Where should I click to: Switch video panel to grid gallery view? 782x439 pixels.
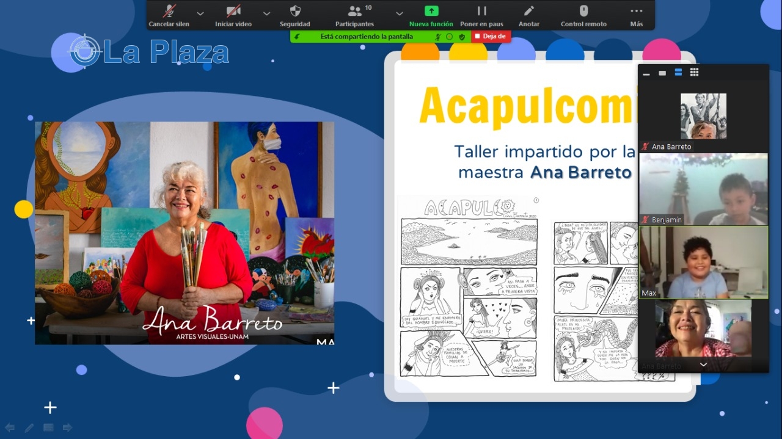694,73
